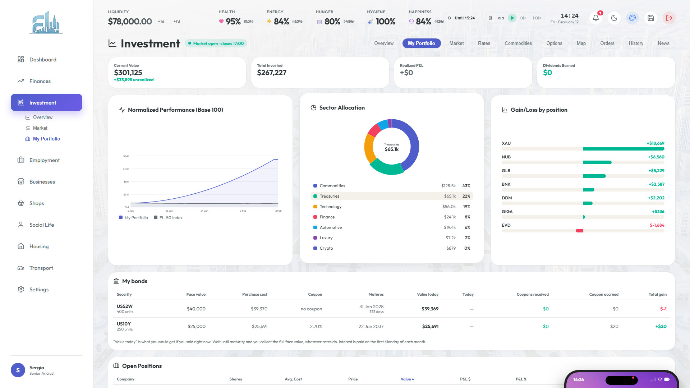The height and width of the screenshot is (388, 690).
Task: Open the Orders tab
Action: pyautogui.click(x=607, y=43)
